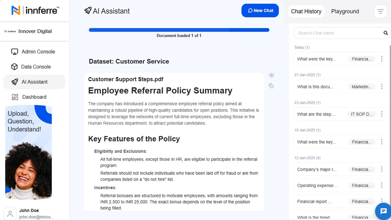Image resolution: width=391 pixels, height=220 pixels.
Task: Open three-dot menu for 'Company's major r...' chat
Action: pyautogui.click(x=382, y=169)
